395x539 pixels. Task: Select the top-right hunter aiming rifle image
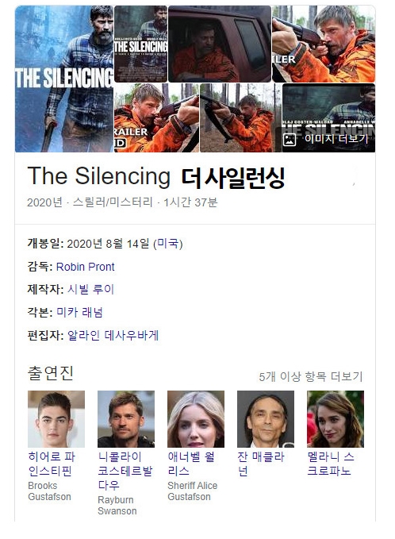(324, 44)
